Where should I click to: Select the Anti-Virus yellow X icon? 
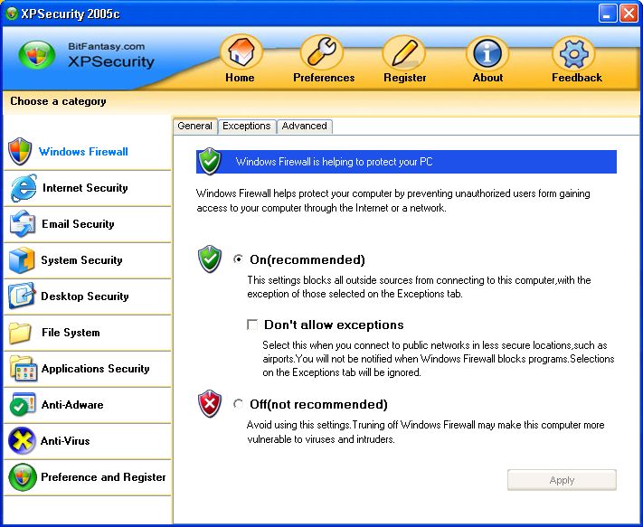(22, 440)
